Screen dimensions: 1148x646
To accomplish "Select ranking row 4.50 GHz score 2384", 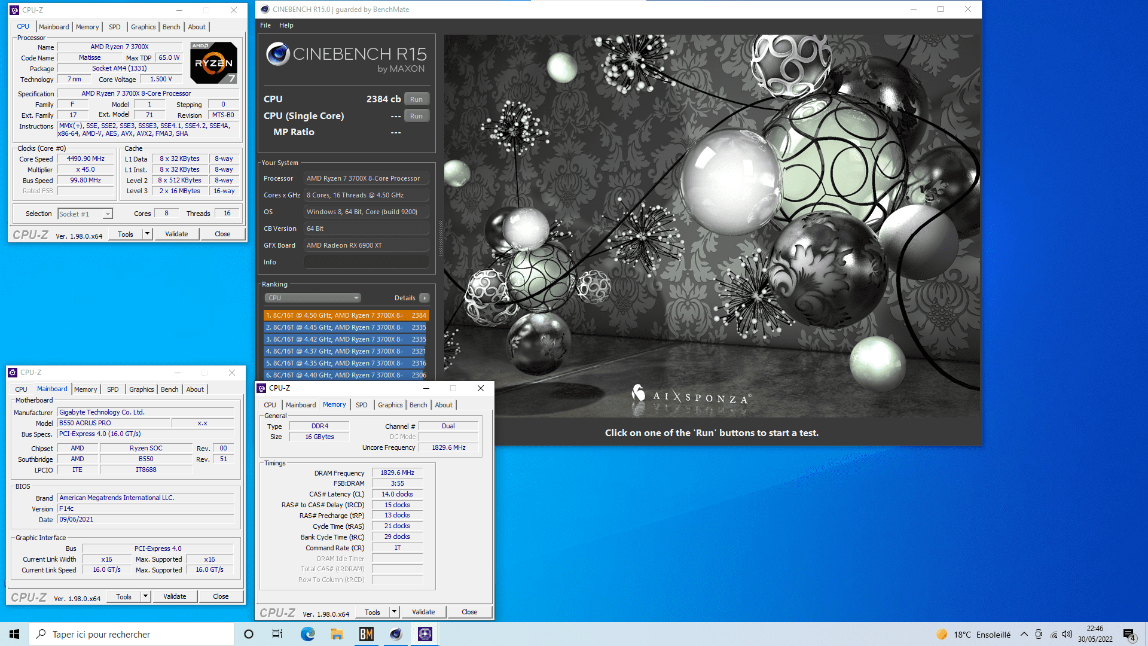I will coord(346,315).
